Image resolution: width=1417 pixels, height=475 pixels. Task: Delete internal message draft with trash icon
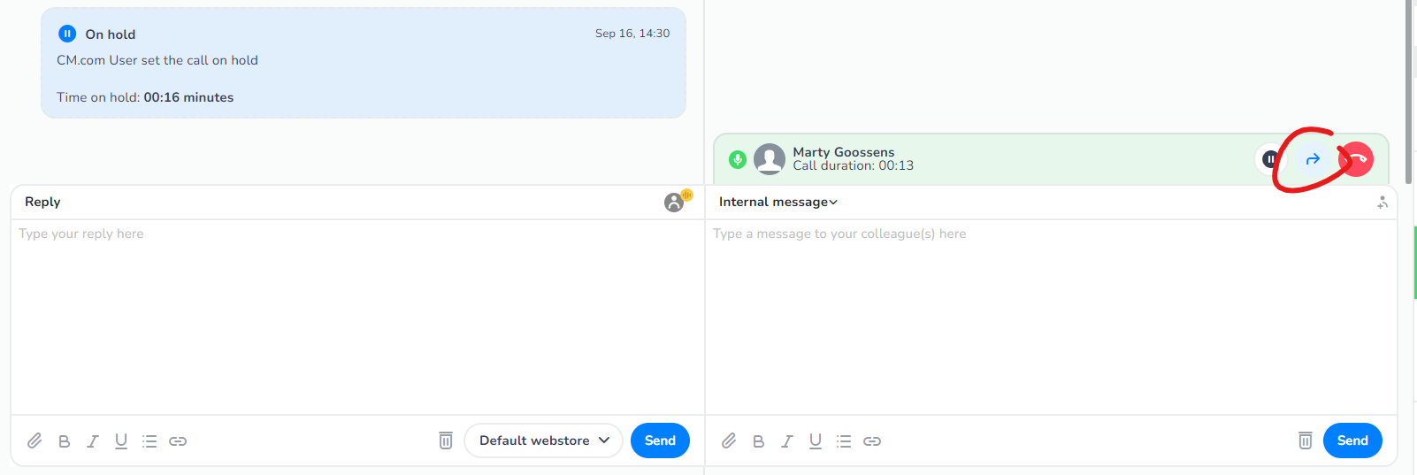1305,441
